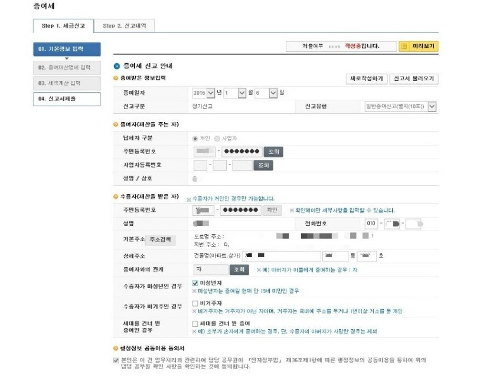Click the 신고서 불러오기 button
This screenshot has width=496, height=384.
pyautogui.click(x=414, y=78)
